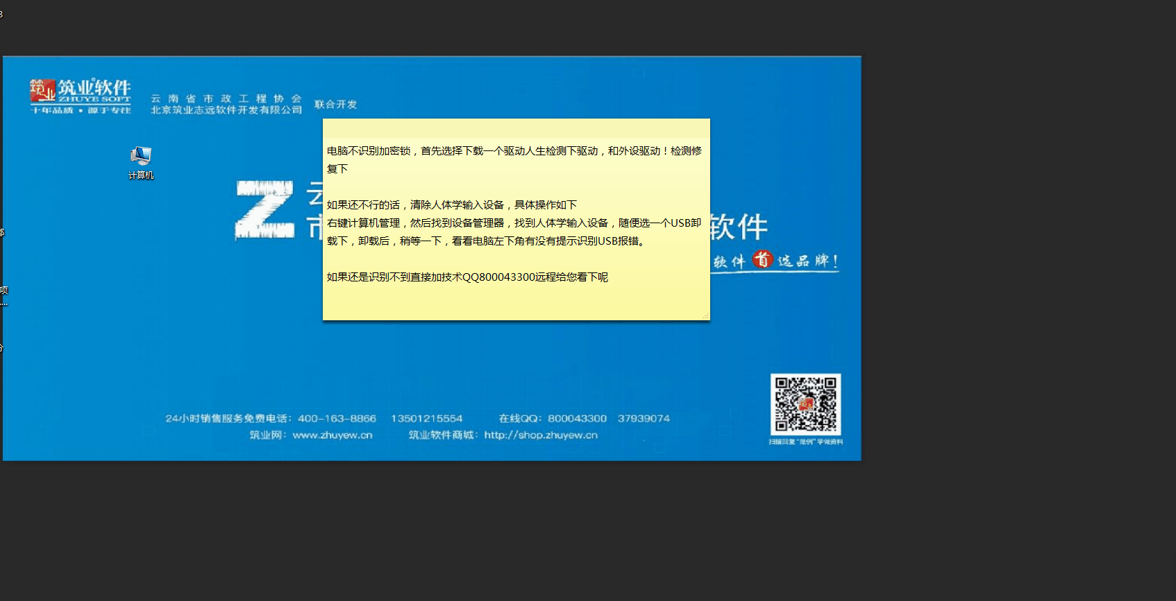Click the 云南省市政工程协会 header text

(226, 98)
